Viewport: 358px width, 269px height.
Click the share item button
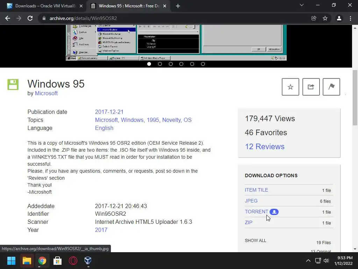[x=311, y=87]
